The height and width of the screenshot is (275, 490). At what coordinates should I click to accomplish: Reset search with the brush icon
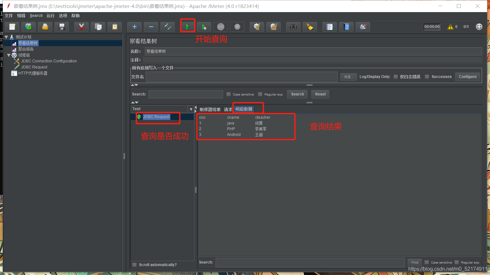tap(310, 27)
